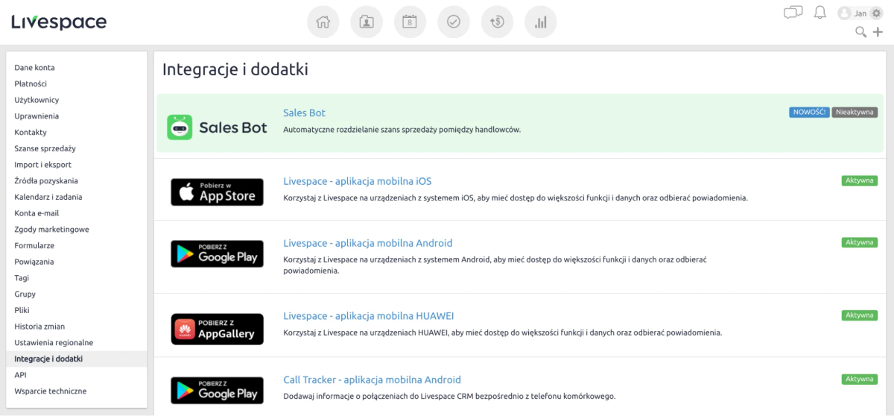Click the Aktywna badge for Livespace Android app

(x=860, y=242)
